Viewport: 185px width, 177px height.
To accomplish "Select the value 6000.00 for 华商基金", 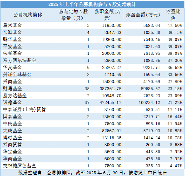I will coord(113,159).
